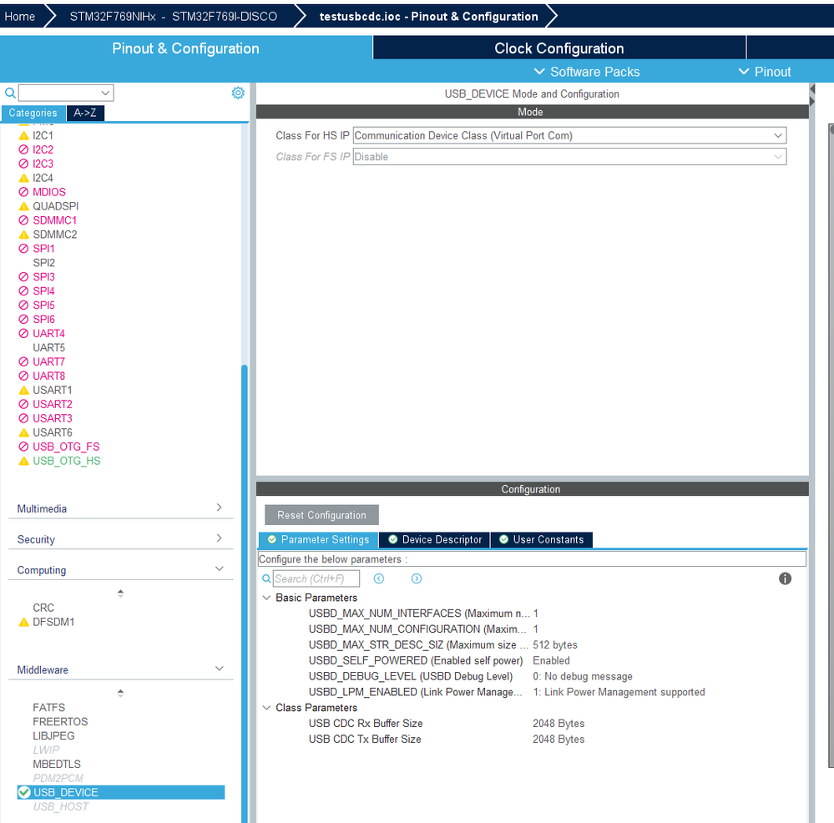The width and height of the screenshot is (834, 823).
Task: Click the STM32F769NIHx breadcrumb item
Action: [173, 17]
